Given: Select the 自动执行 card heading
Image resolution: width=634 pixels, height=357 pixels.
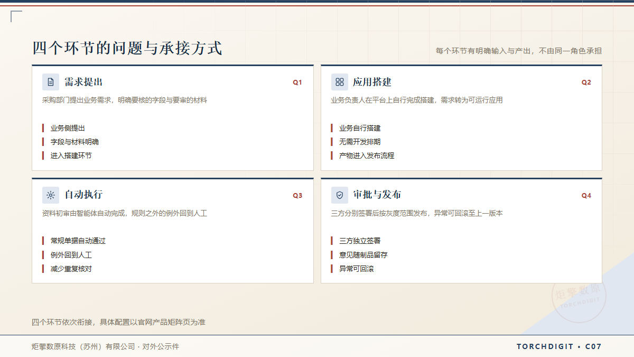Looking at the screenshot, I should pyautogui.click(x=83, y=195).
